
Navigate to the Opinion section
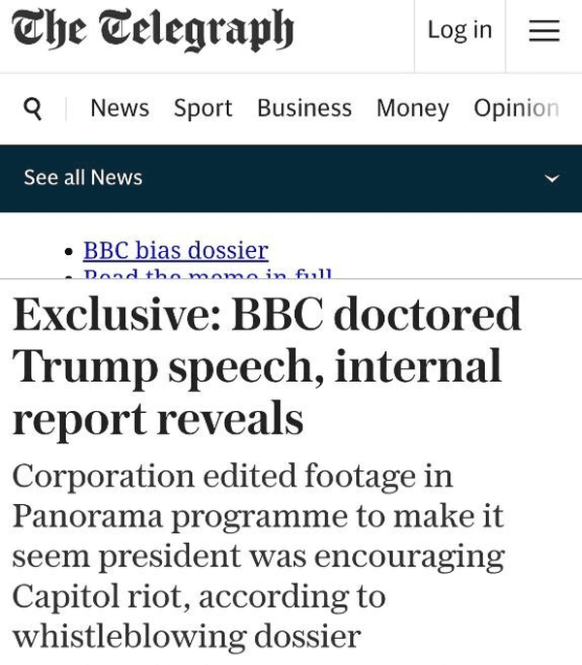click(516, 108)
